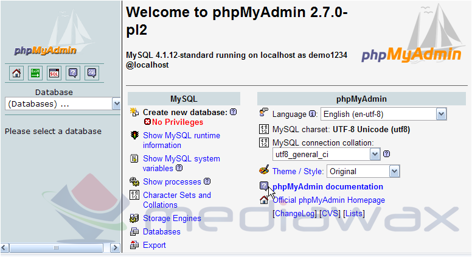Click the Databases icon
472x257 pixels.
click(x=134, y=231)
